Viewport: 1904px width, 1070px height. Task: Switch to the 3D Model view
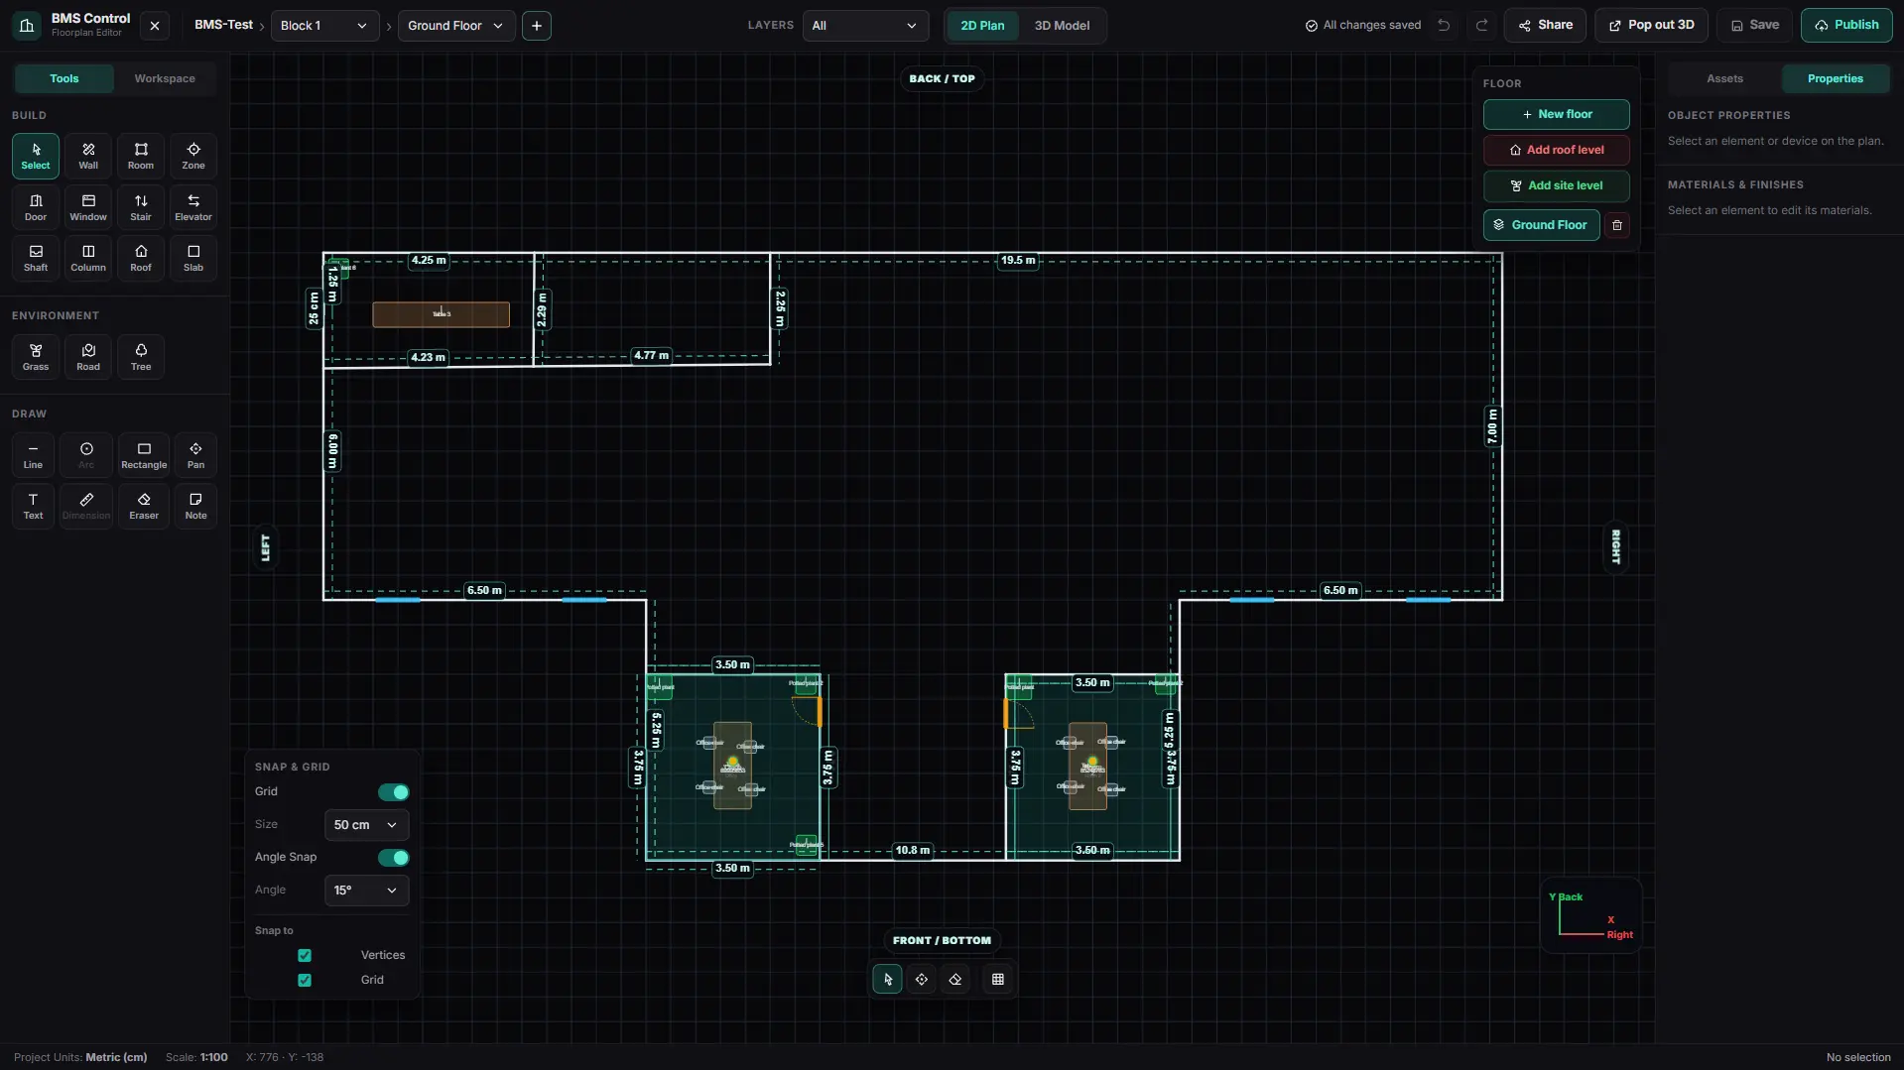pos(1062,26)
